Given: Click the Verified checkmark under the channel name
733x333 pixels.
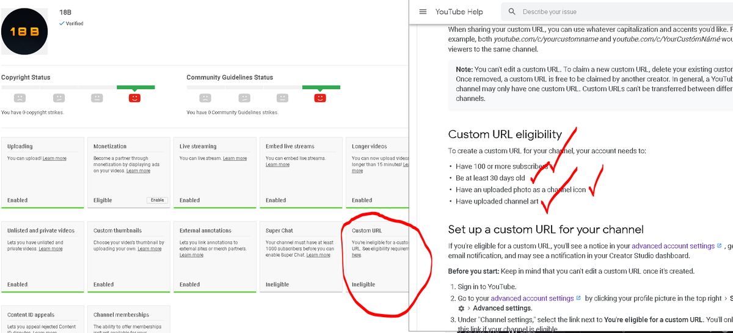Looking at the screenshot, I should (x=62, y=23).
